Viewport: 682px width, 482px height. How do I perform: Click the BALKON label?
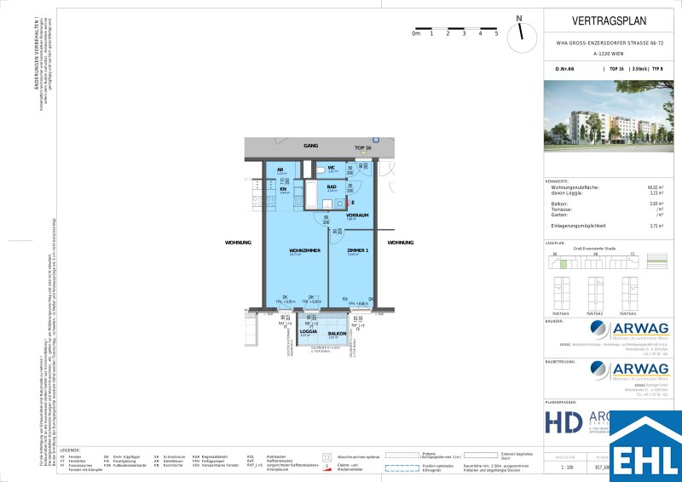(x=337, y=333)
